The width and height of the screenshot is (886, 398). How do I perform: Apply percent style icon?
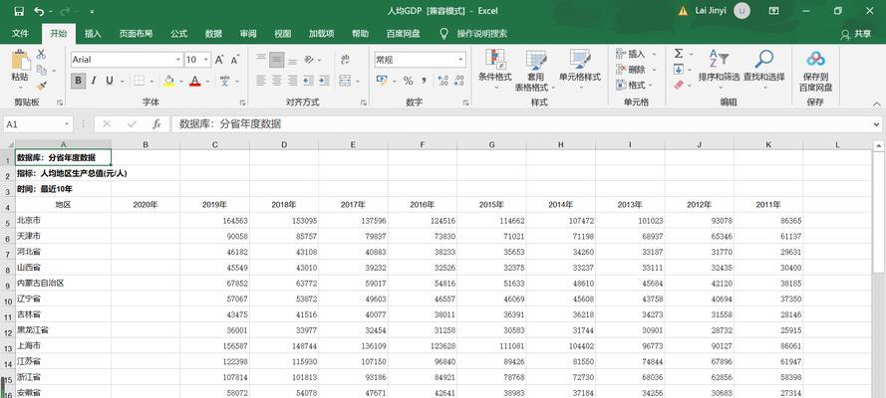[408, 82]
